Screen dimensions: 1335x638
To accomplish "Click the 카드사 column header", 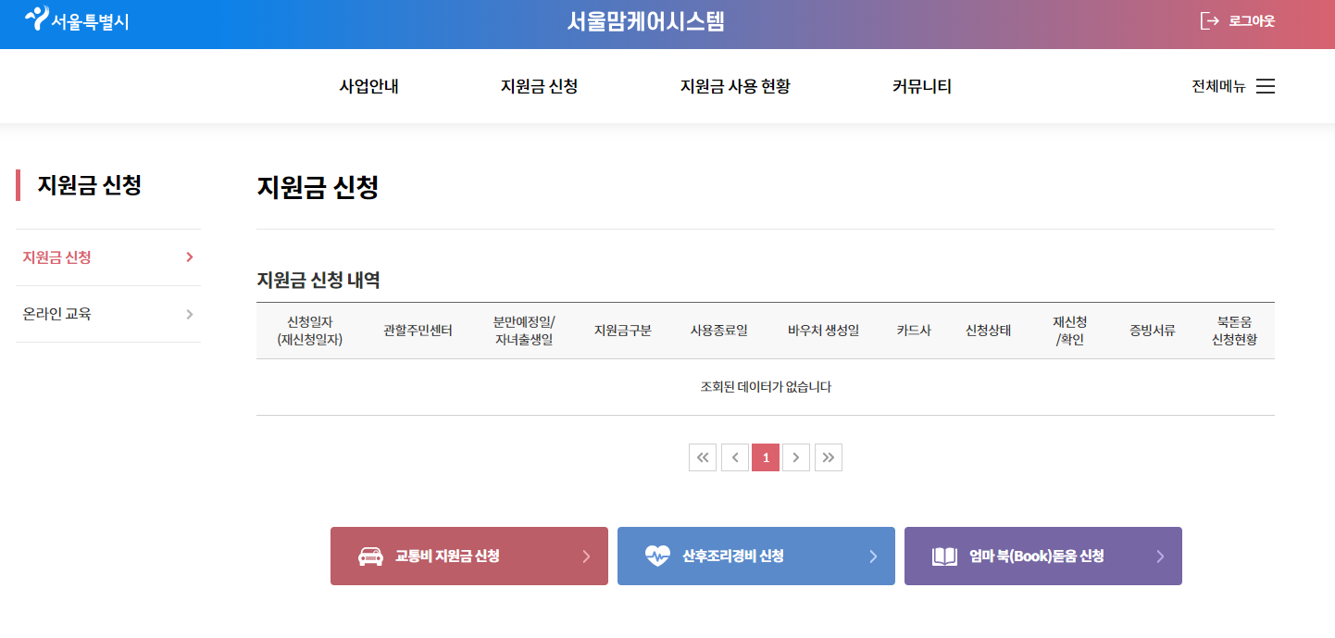I will 914,331.
